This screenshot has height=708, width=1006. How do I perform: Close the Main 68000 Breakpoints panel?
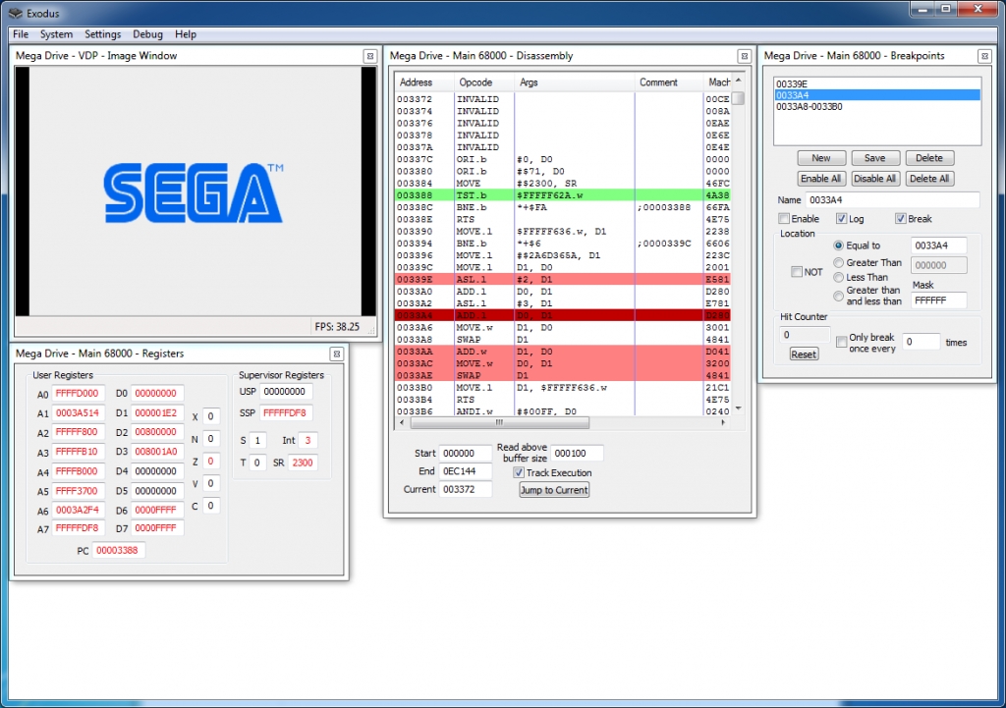pos(984,56)
